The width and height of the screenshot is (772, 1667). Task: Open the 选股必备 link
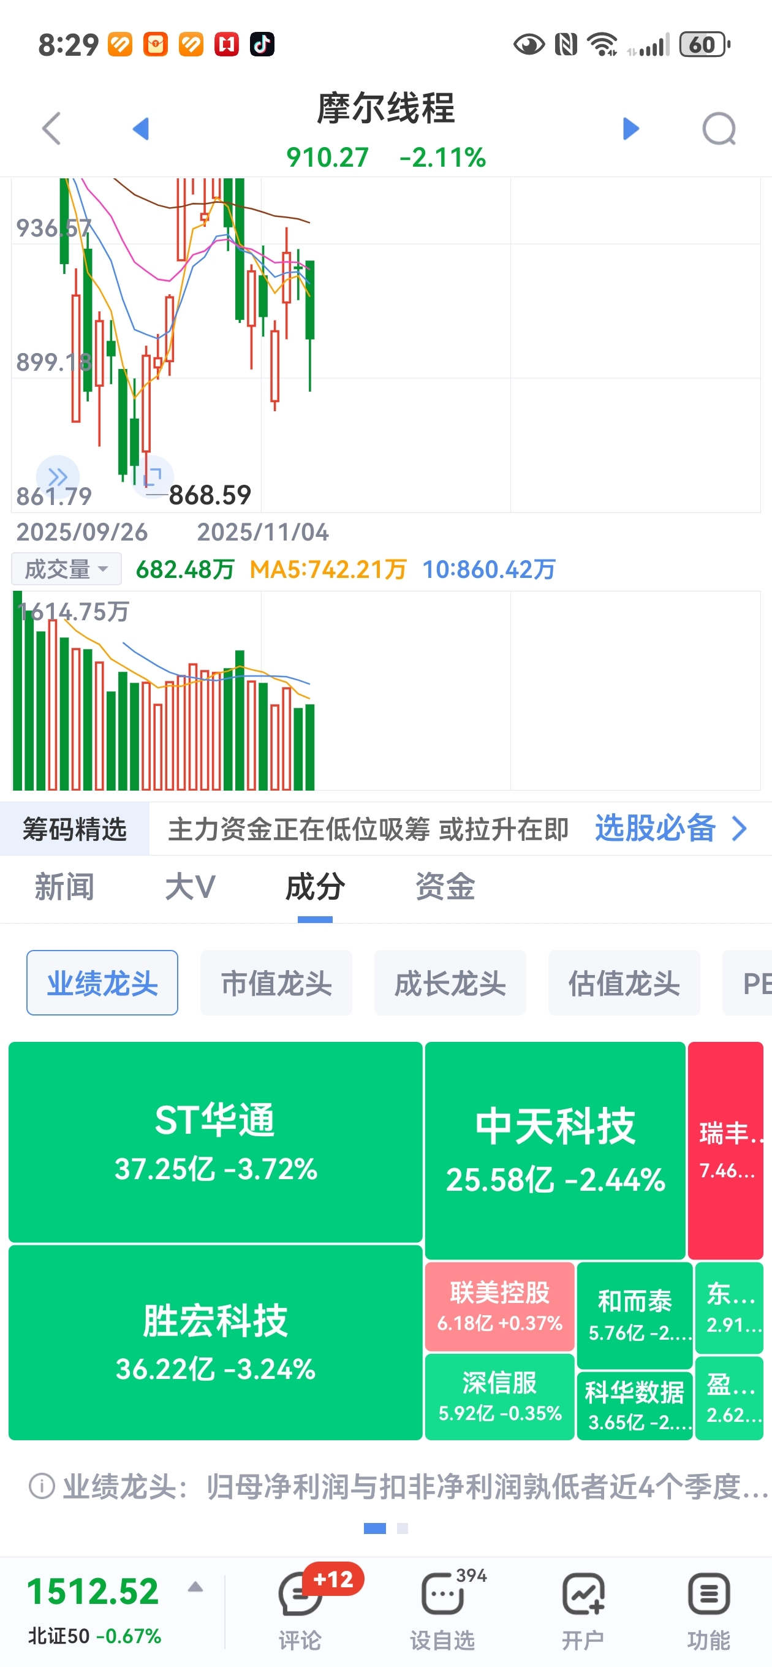pos(655,829)
